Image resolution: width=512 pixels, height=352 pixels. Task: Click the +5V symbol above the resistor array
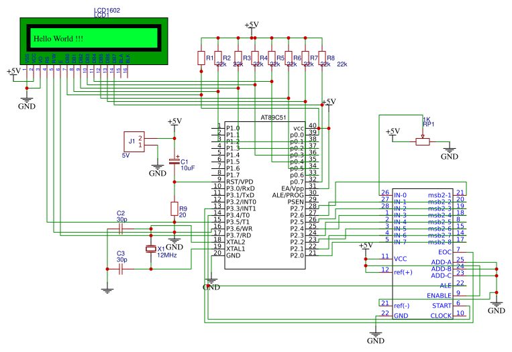coord(252,25)
